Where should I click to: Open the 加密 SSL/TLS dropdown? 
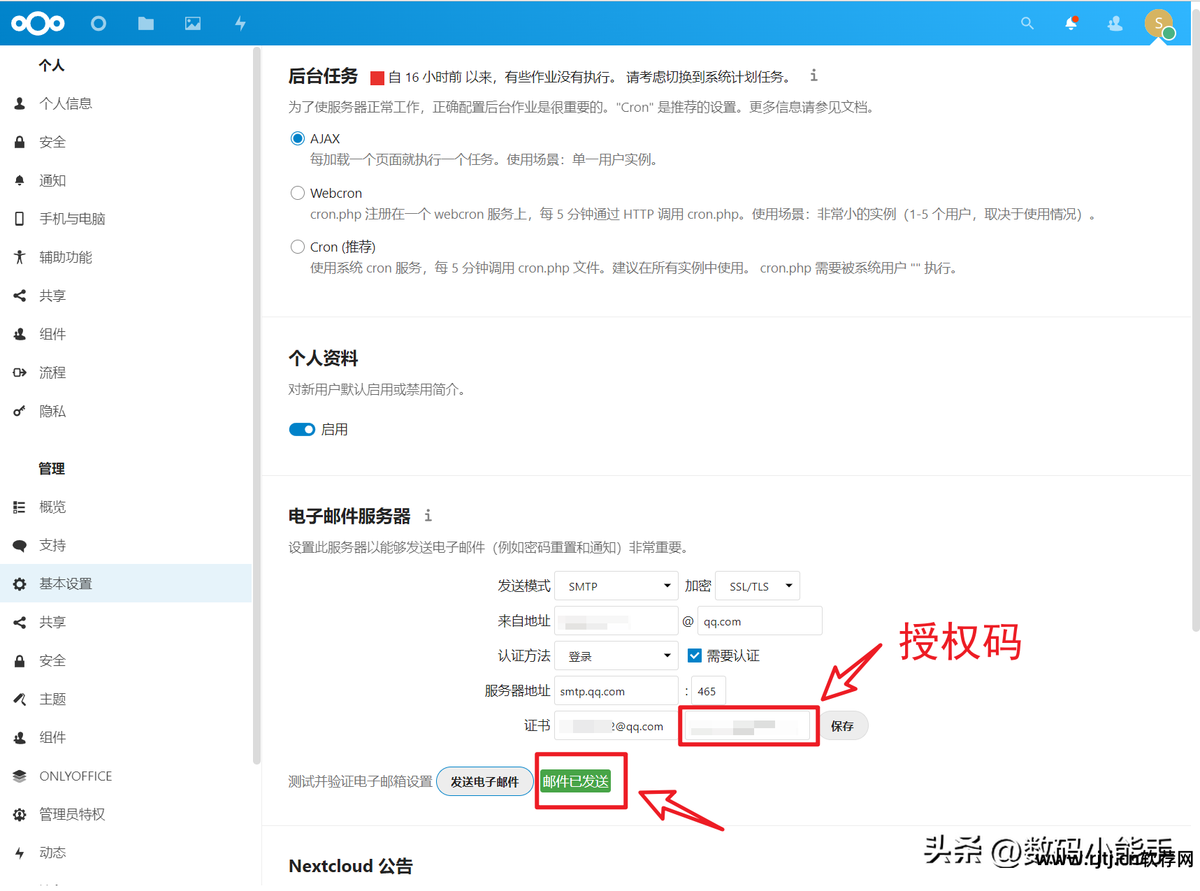758,586
